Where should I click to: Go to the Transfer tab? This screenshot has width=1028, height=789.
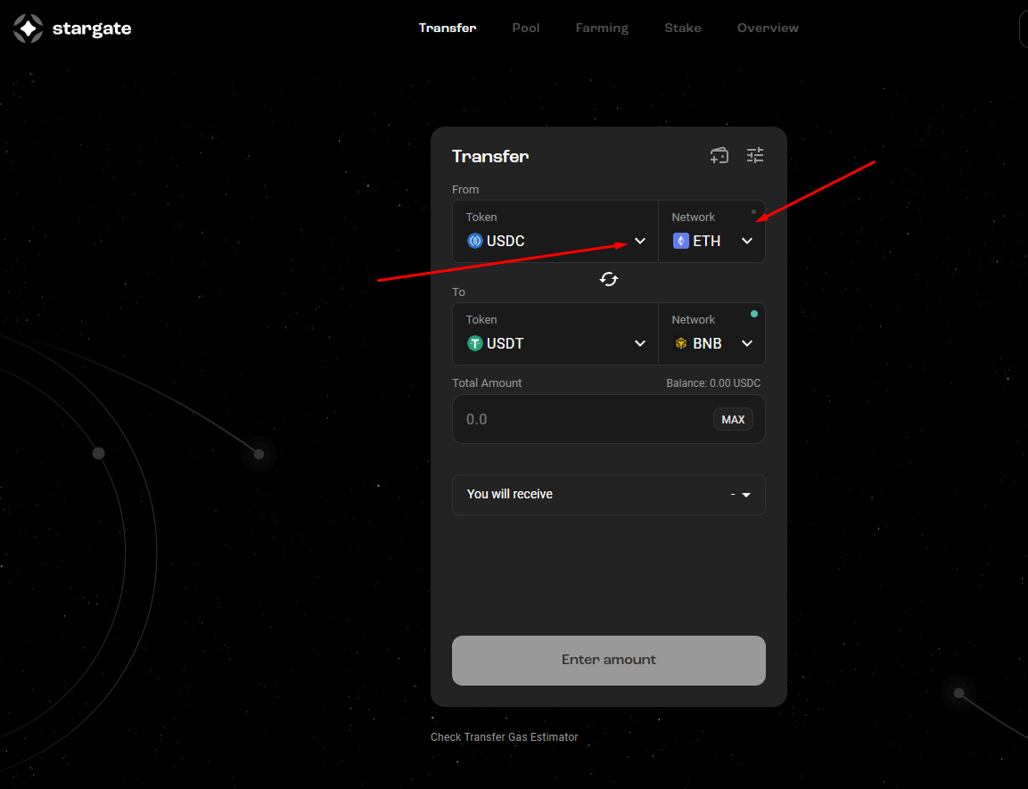(x=448, y=29)
